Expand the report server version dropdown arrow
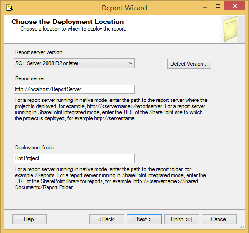Screen dimensions: 249x233 (x=131, y=63)
